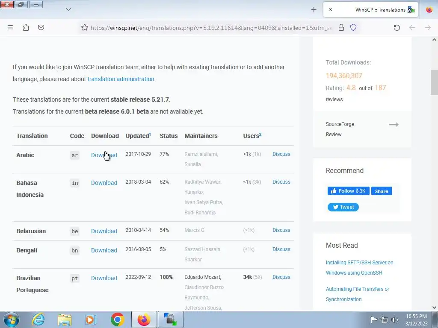This screenshot has height=328, width=438.
Task: Click the taskbar clock 10:55 PM
Action: tap(416, 320)
